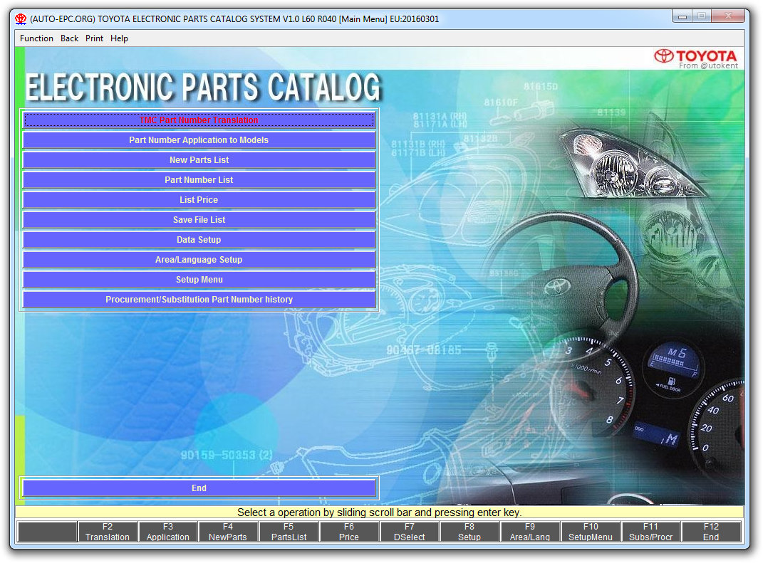Open the New Parts List

pos(199,160)
